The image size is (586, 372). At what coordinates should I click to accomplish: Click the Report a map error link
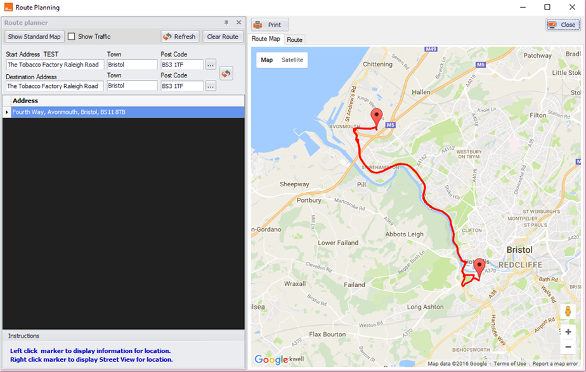pyautogui.click(x=555, y=363)
